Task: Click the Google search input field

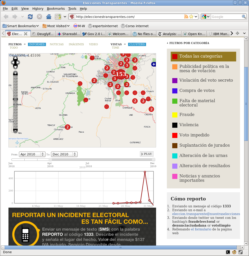Action: [226, 17]
